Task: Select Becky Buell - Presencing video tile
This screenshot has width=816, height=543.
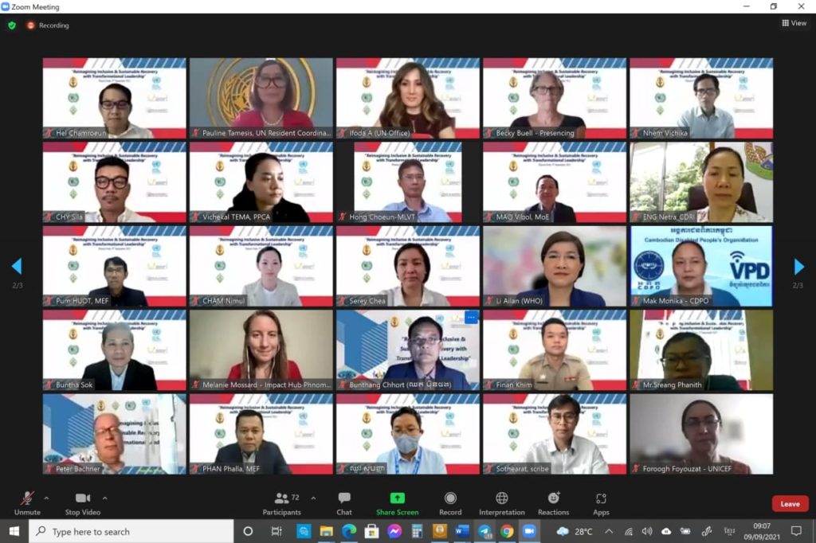Action: tap(555, 98)
